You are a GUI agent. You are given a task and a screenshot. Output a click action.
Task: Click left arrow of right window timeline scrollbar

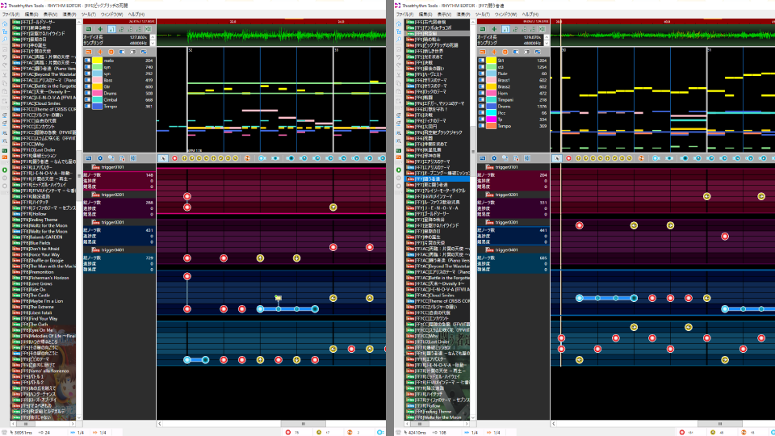tap(554, 424)
